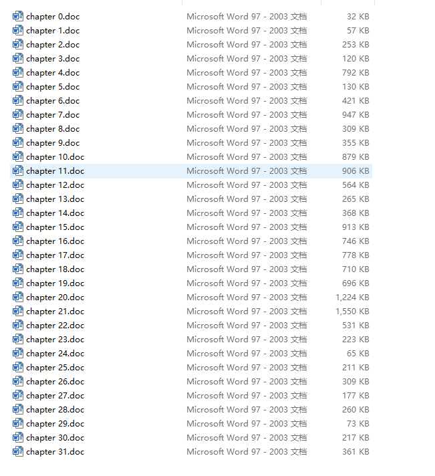This screenshot has width=435, height=476.
Task: Click the file type text of chapter 9.doc
Action: point(247,142)
